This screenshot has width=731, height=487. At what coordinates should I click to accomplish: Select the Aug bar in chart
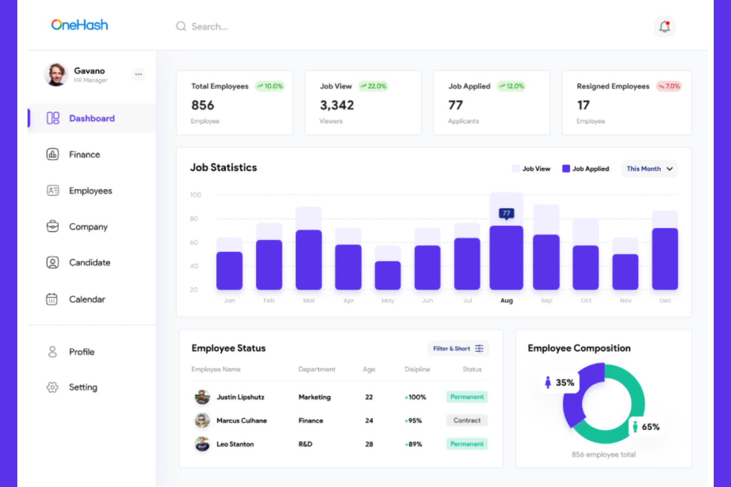[506, 258]
